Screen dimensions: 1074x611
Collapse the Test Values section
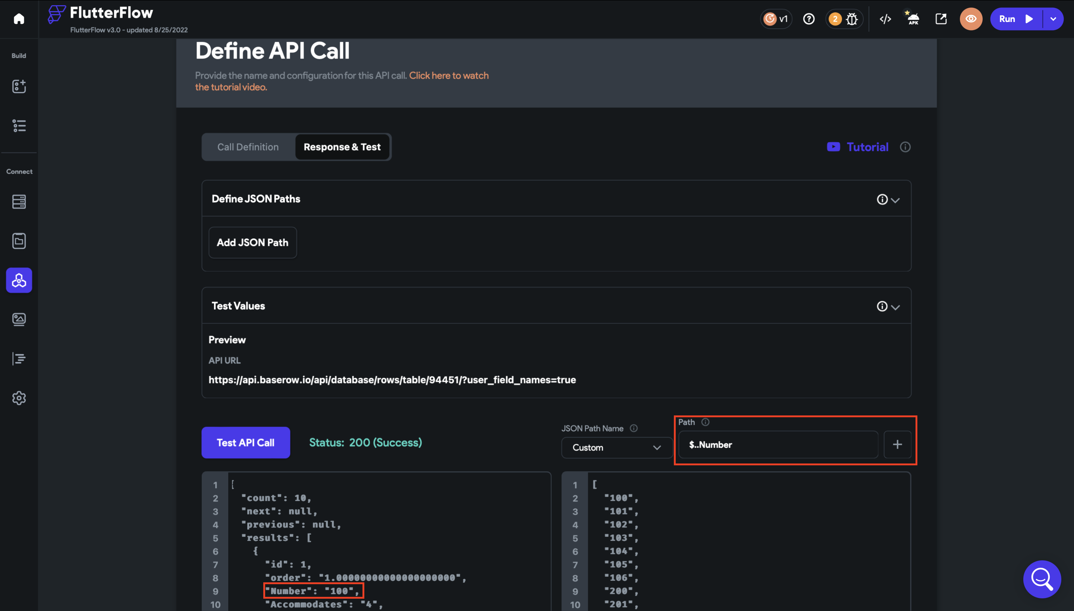(x=895, y=307)
